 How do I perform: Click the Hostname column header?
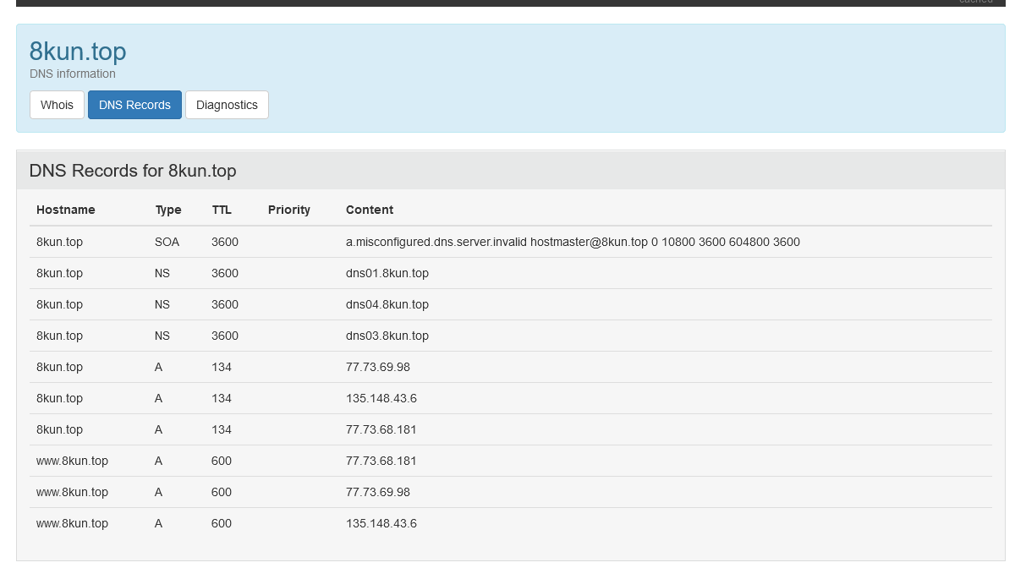coord(66,210)
